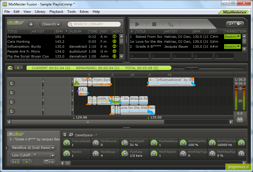Open the Playback menu

[56, 12]
